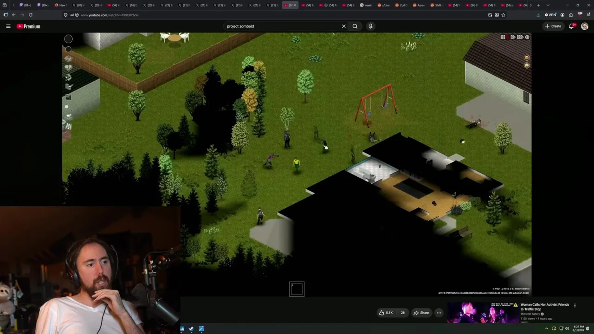Set game speed to fast forward
This screenshot has width=594, height=334.
(513, 37)
